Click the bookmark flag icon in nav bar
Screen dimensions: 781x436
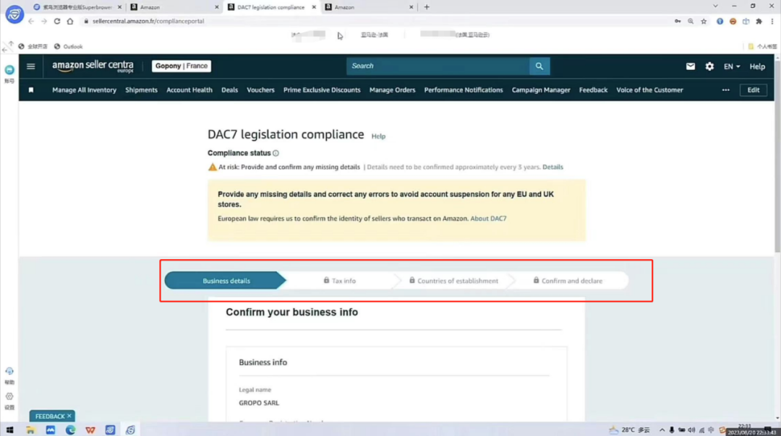(31, 90)
